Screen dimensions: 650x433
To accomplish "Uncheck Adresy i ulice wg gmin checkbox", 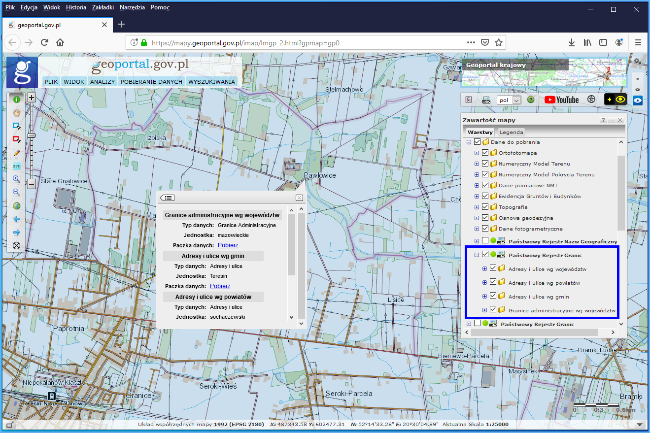I will [x=493, y=296].
